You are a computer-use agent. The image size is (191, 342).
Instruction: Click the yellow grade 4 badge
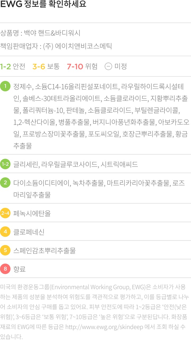point(5,232)
